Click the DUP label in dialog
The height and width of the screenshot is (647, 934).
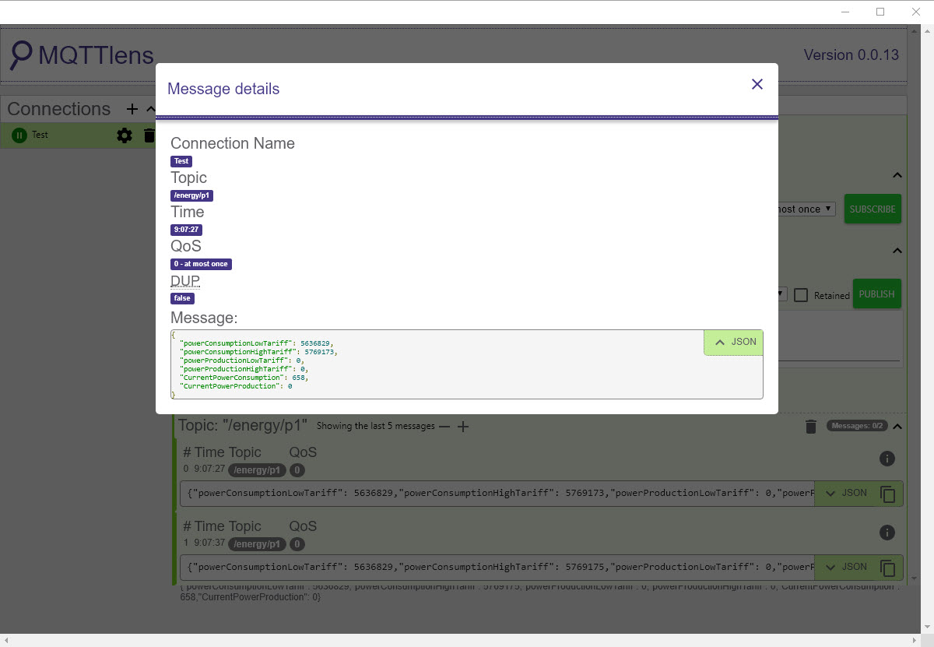tap(185, 280)
